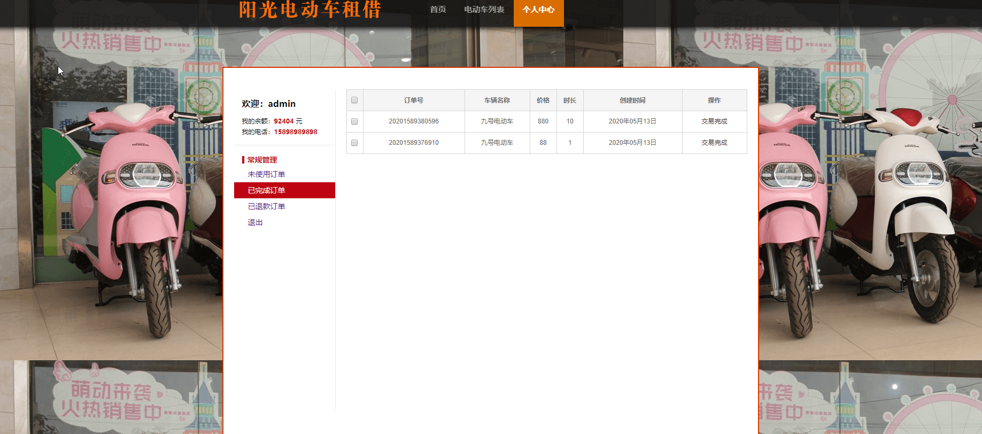Check the box for order 20201589380596

[354, 121]
